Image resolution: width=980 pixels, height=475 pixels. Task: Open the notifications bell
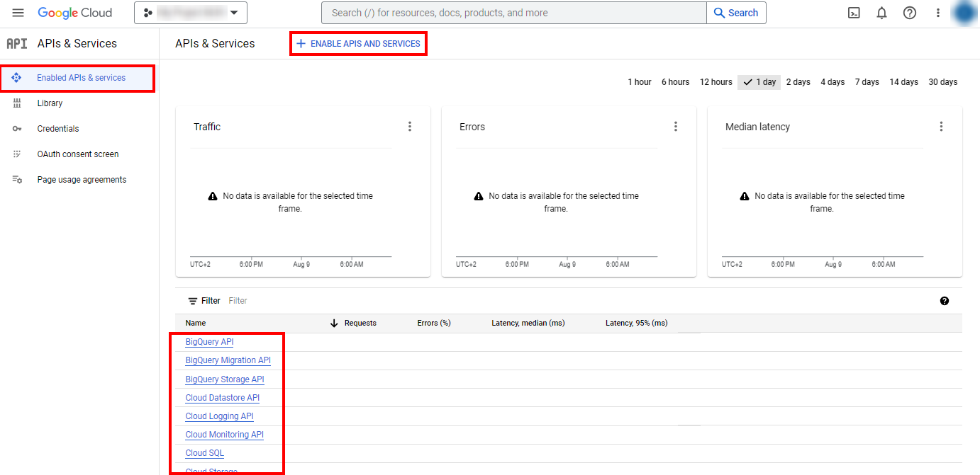click(x=881, y=13)
